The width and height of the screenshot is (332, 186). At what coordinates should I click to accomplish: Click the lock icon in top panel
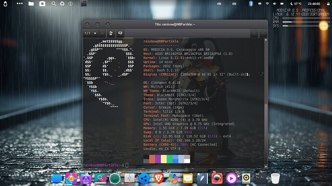click(x=328, y=3)
